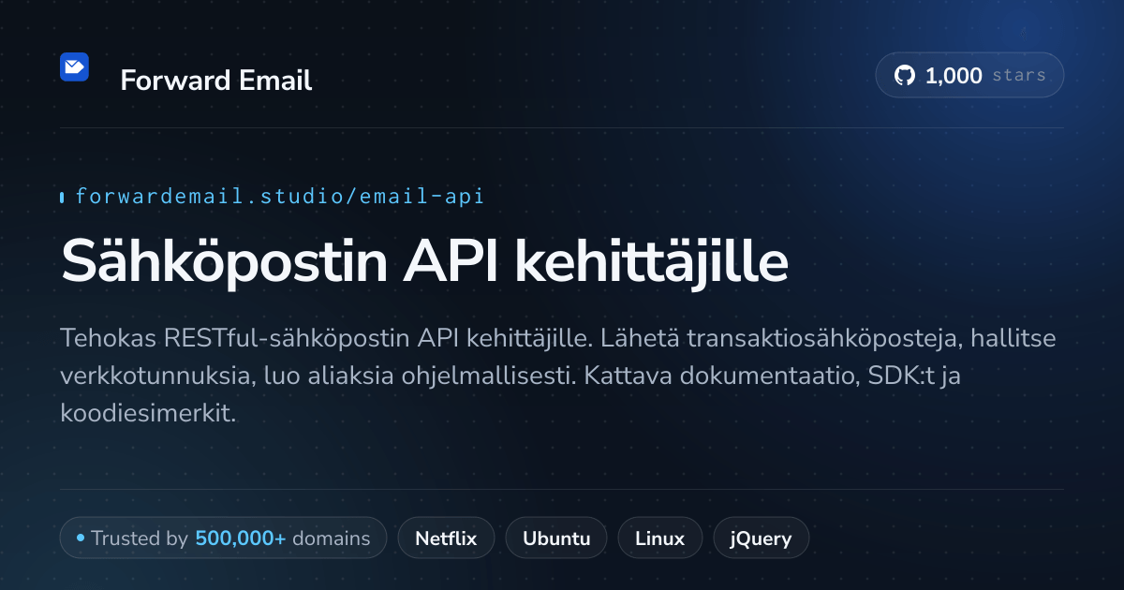
Task: Click the Forward Email brand name
Action: (x=216, y=81)
